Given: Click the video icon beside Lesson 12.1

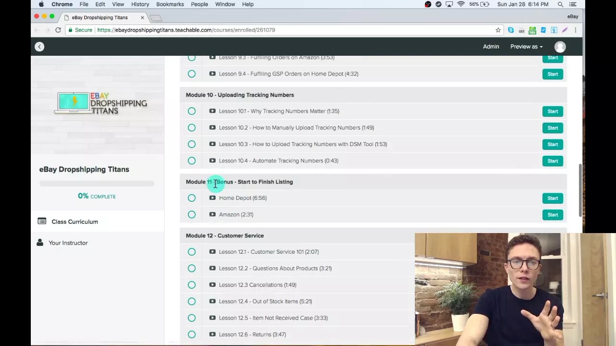Looking at the screenshot, I should pyautogui.click(x=212, y=252).
